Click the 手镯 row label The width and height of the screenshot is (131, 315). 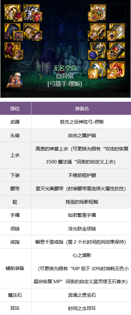click(15, 215)
